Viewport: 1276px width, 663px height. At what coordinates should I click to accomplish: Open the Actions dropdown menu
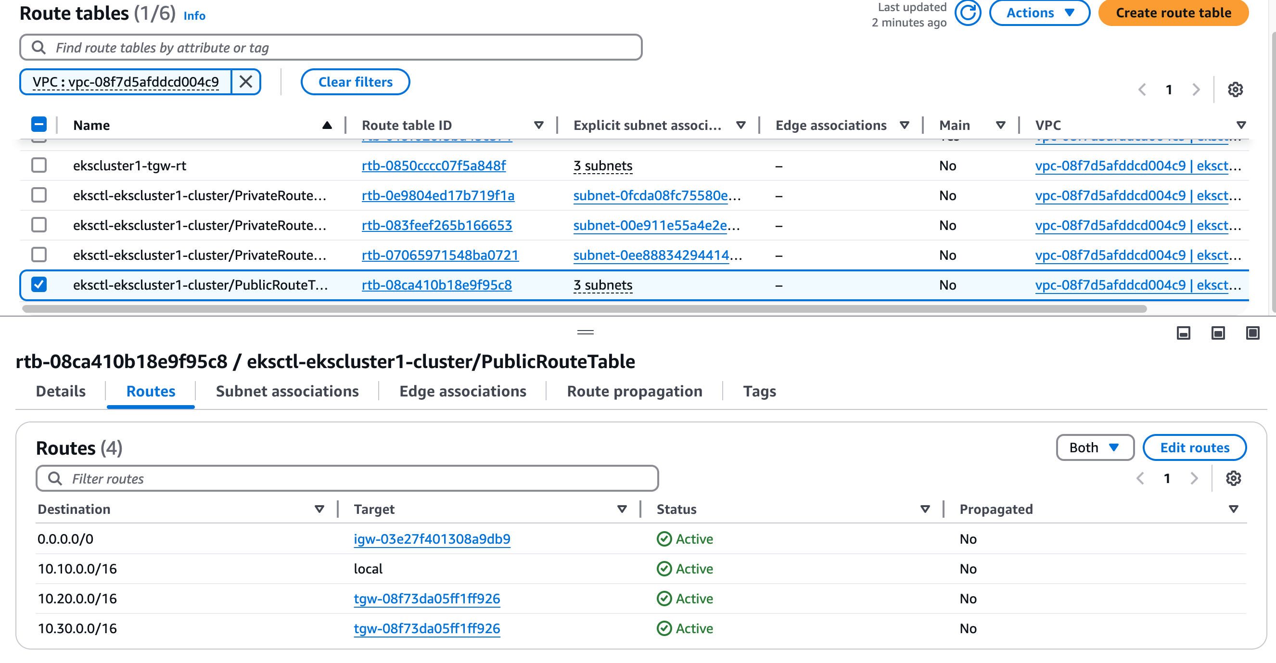[x=1039, y=13]
